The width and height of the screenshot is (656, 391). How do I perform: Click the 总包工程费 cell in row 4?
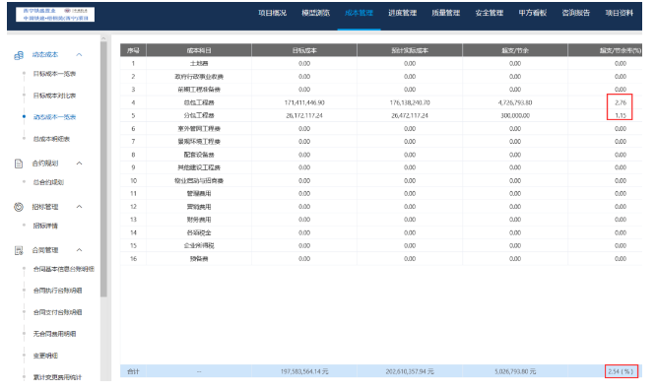point(199,102)
